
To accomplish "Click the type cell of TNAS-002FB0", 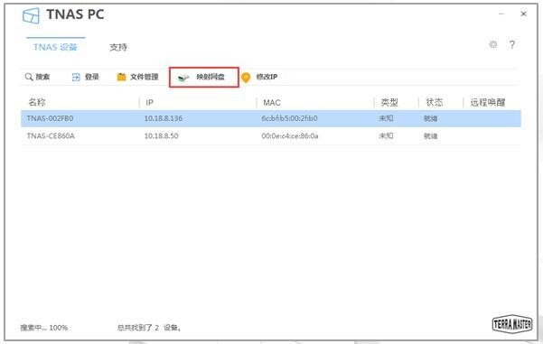I will tap(386, 118).
